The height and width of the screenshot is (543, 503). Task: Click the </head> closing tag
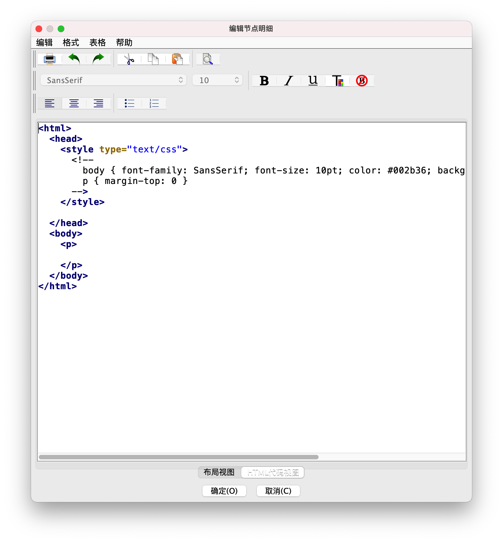pos(69,223)
